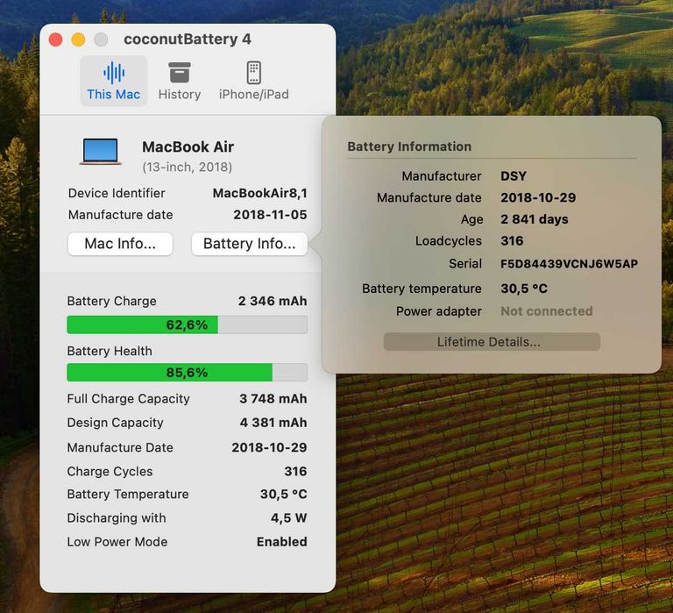Click the Battery Charge 62,6% bar
673x613 pixels.
click(188, 324)
